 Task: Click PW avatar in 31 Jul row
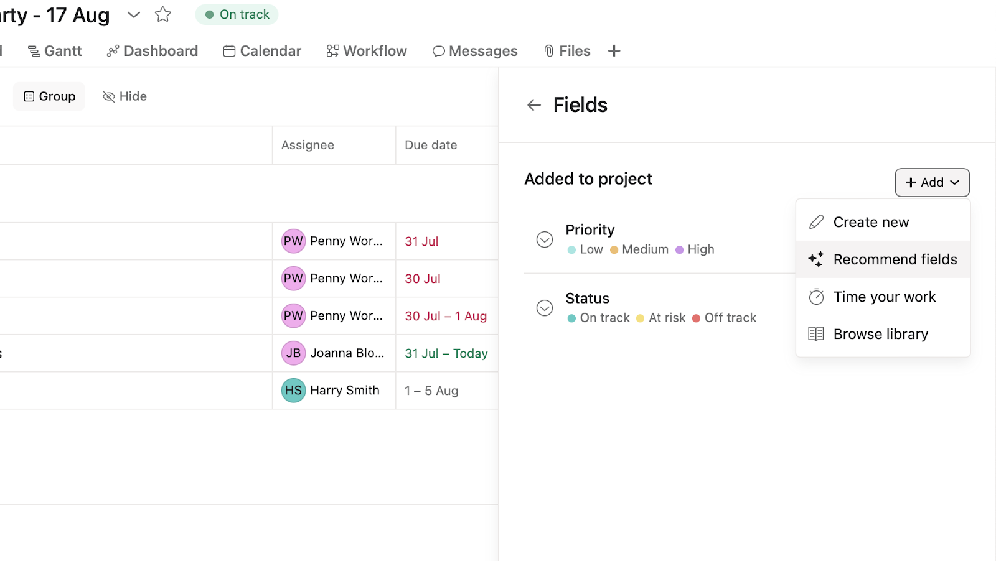click(x=293, y=241)
